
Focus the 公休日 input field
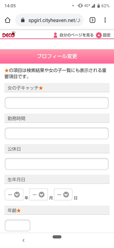[57, 164]
